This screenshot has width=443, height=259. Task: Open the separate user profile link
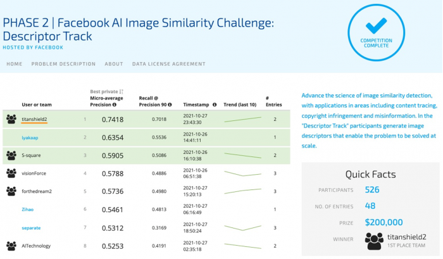tap(31, 228)
